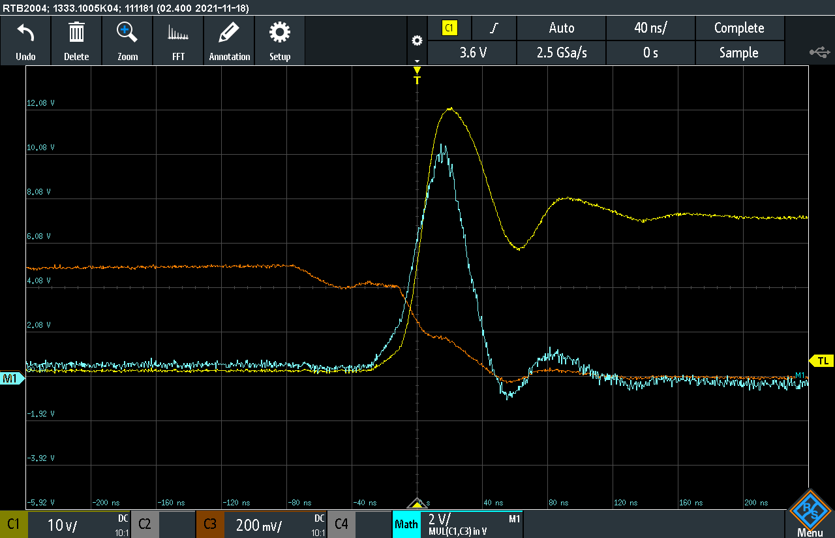Toggle channel C1 on or off

pyautogui.click(x=14, y=524)
